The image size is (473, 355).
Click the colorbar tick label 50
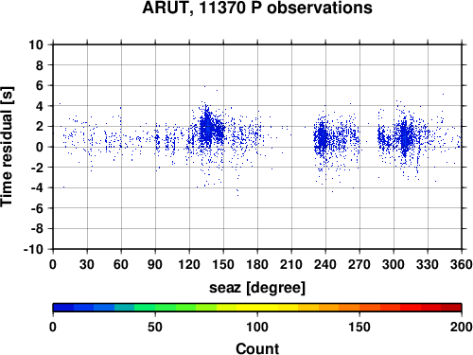click(155, 327)
